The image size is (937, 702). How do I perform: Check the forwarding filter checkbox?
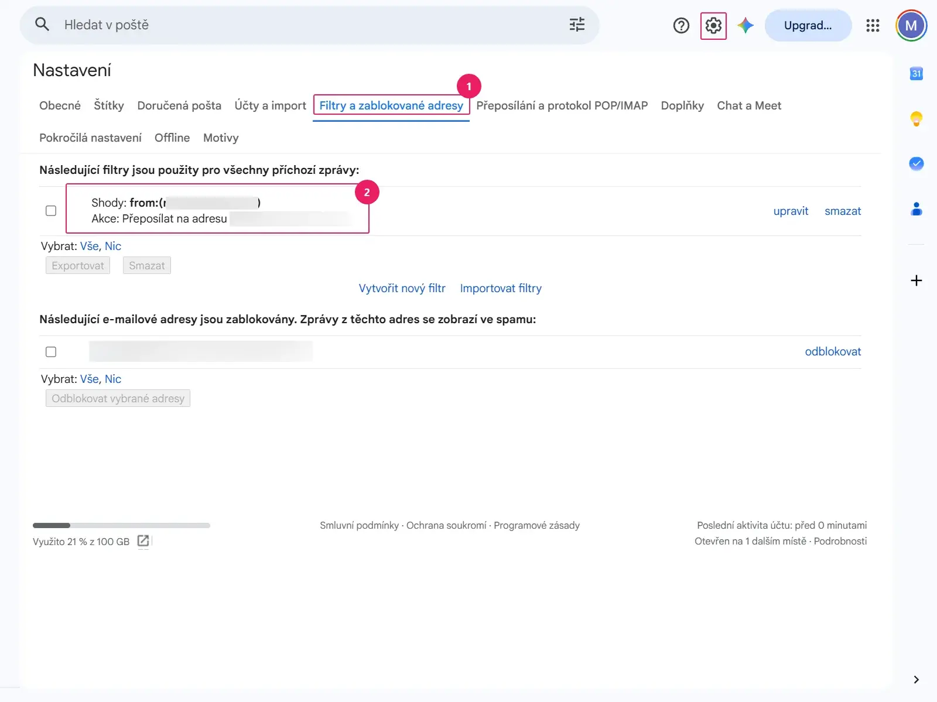[51, 211]
